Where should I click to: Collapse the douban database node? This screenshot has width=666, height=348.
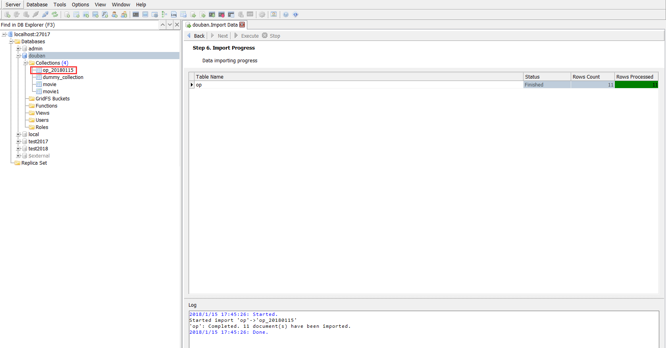(18, 56)
